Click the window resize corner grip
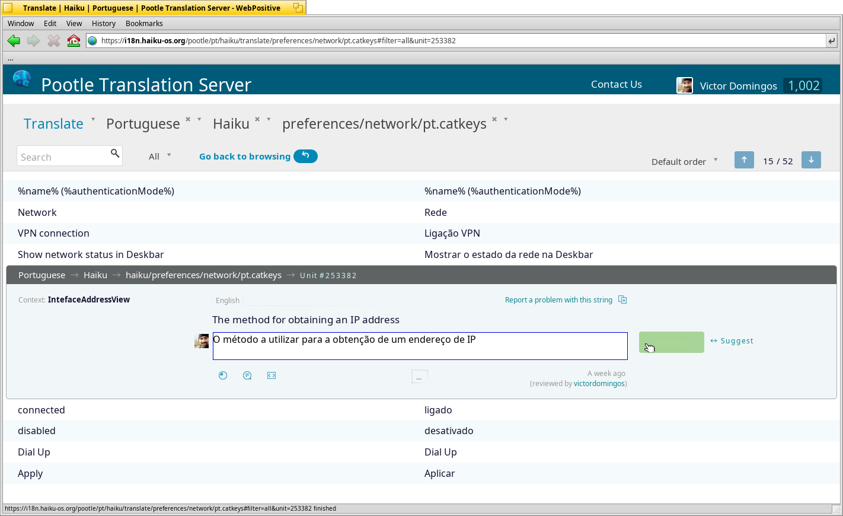The height and width of the screenshot is (516, 843). pos(836,509)
